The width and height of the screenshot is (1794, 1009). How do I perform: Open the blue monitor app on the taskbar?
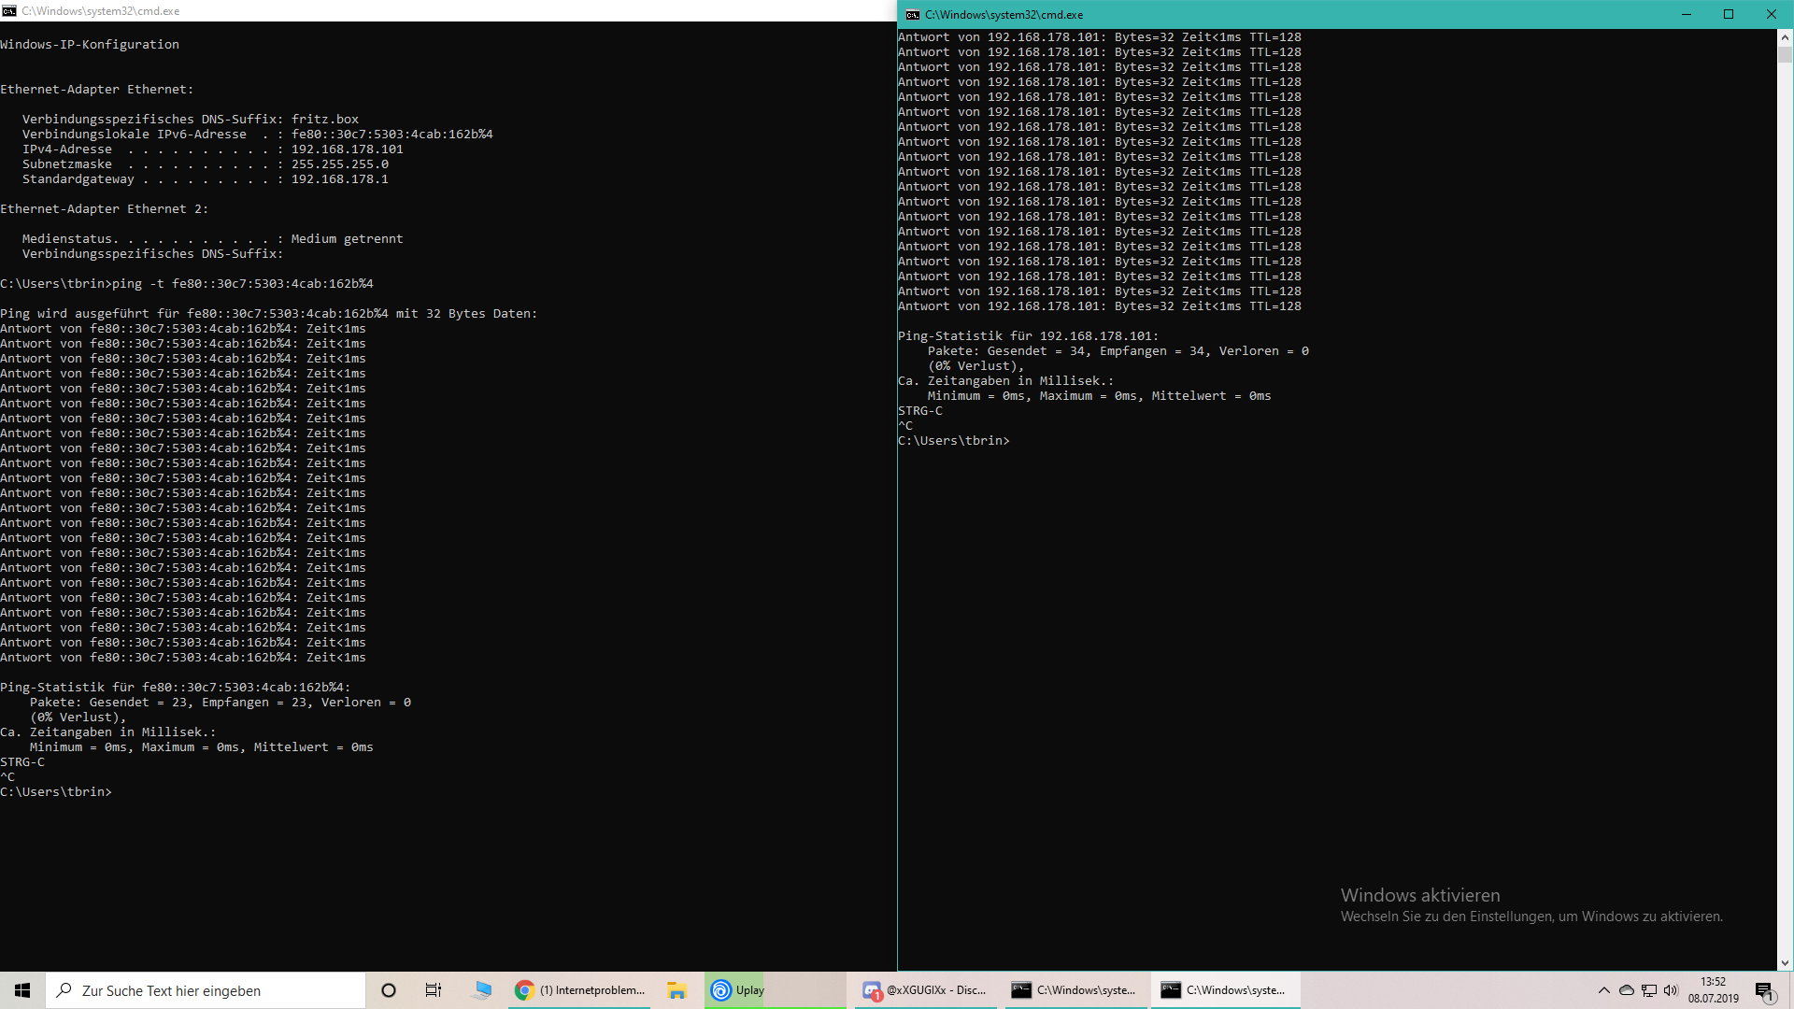(482, 989)
